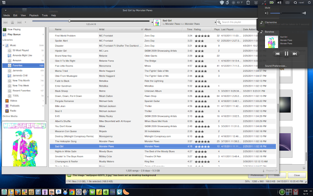Click the search magnifier icon
This screenshot has height=196, width=313.
(219, 22)
